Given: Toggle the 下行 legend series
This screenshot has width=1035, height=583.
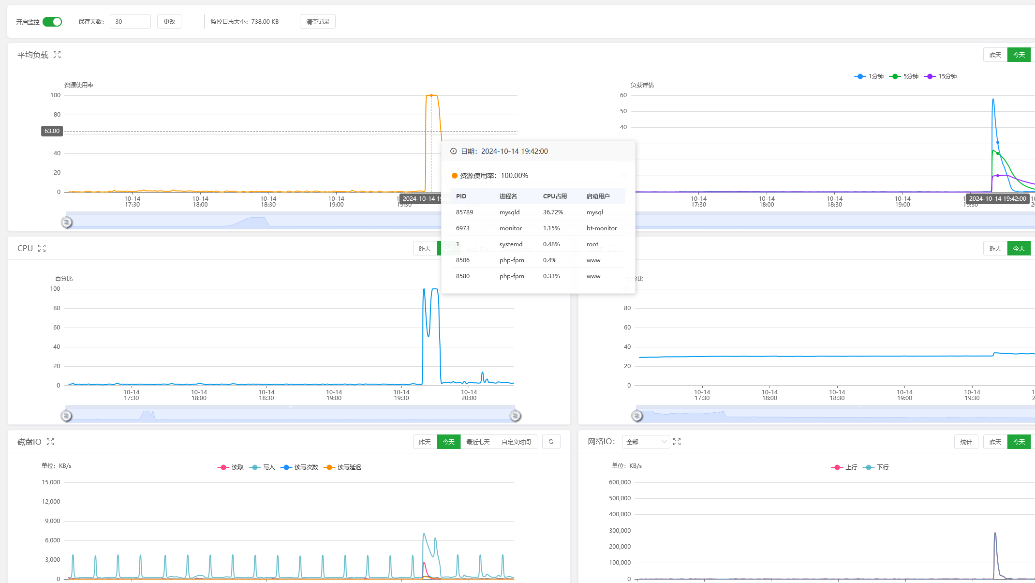Looking at the screenshot, I should pyautogui.click(x=876, y=467).
